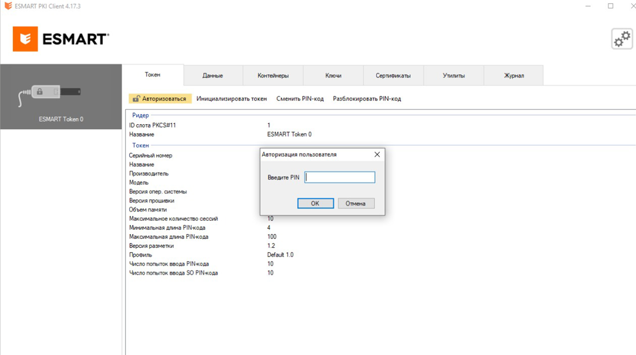Select Минимальная длина PIN-кода label
Screen dimensions: 636x355
(167, 227)
